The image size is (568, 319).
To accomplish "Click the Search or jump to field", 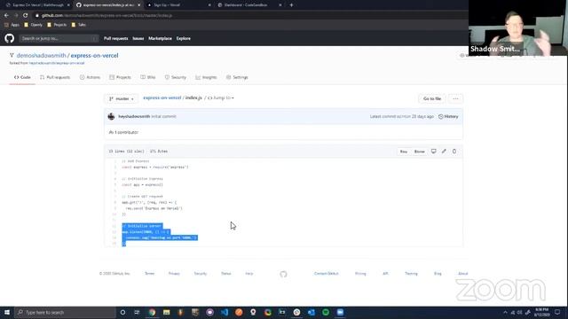I will tap(59, 38).
